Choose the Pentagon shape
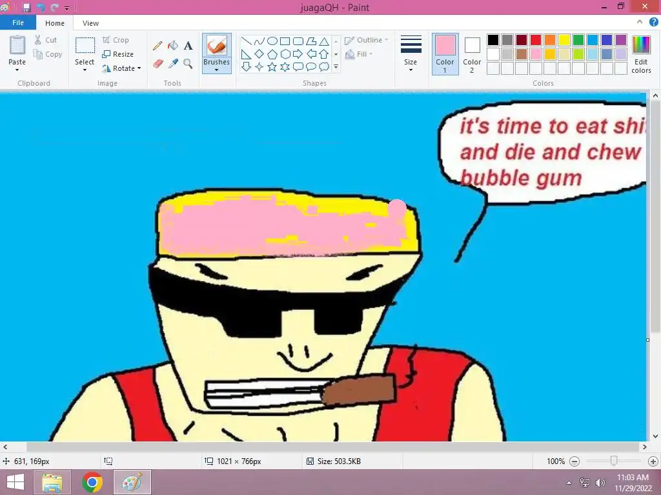This screenshot has width=661, height=495. 272,54
